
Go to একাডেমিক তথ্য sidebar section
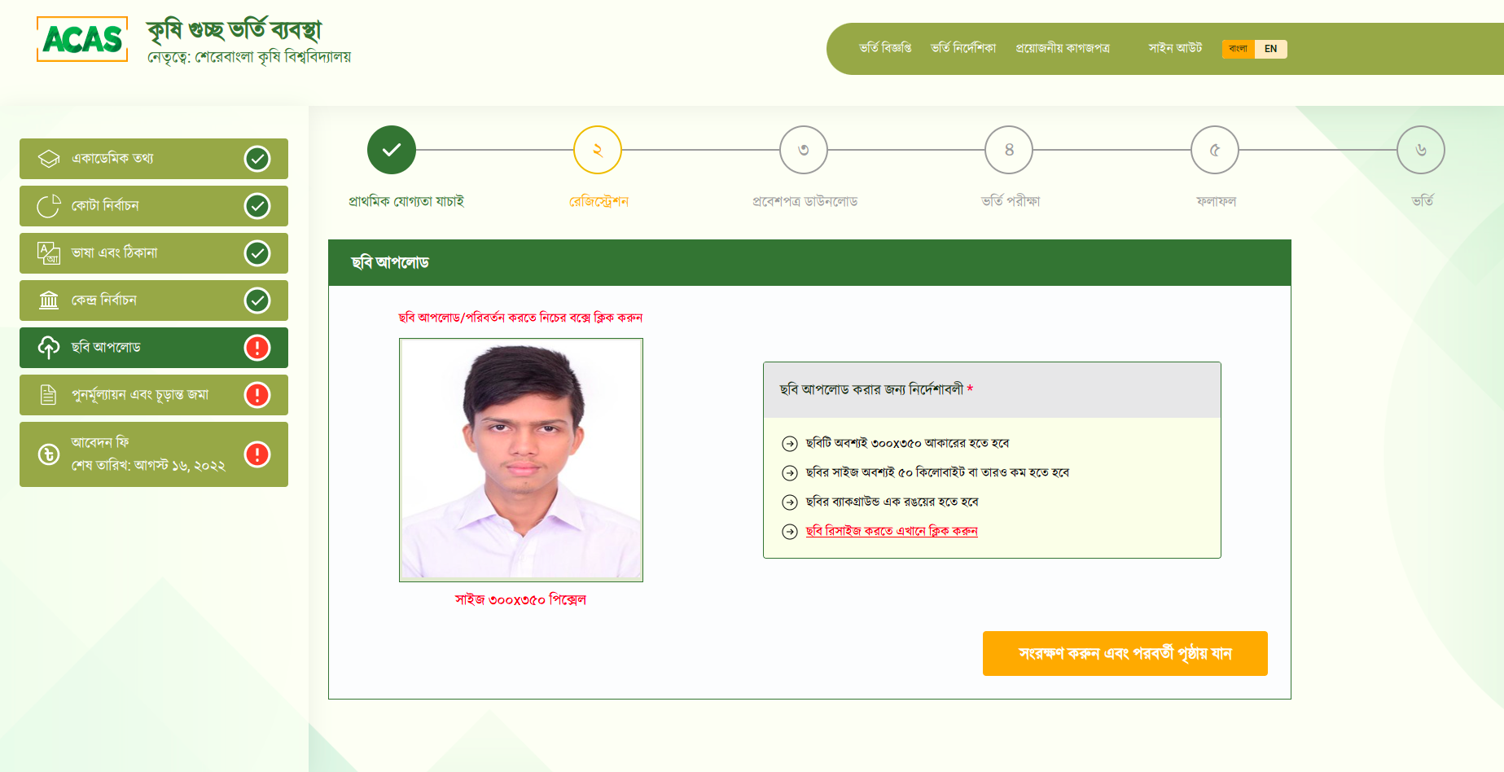(154, 159)
